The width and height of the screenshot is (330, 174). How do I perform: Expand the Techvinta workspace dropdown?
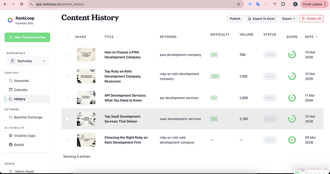click(x=27, y=61)
